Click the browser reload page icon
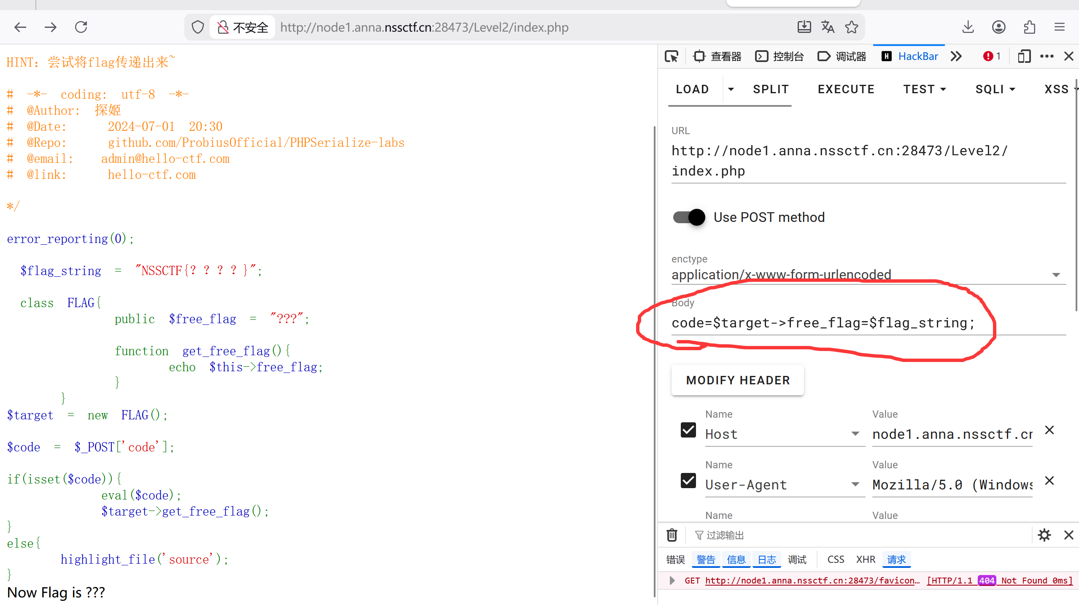This screenshot has width=1079, height=605. [x=81, y=27]
